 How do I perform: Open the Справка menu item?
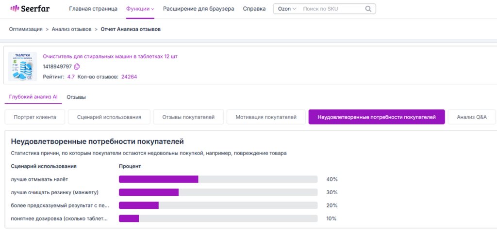click(x=254, y=9)
